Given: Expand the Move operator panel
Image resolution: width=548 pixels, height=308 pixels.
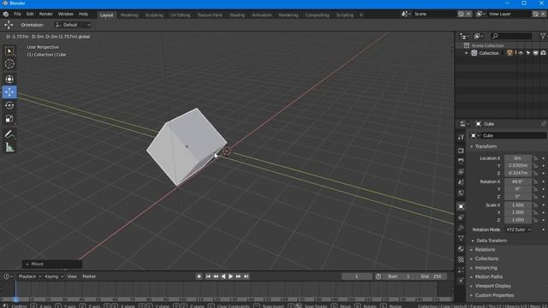Looking at the screenshot, I should 52,264.
